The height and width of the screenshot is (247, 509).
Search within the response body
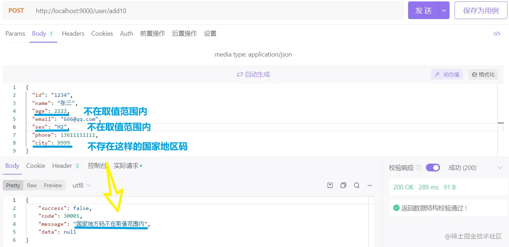[x=356, y=185]
